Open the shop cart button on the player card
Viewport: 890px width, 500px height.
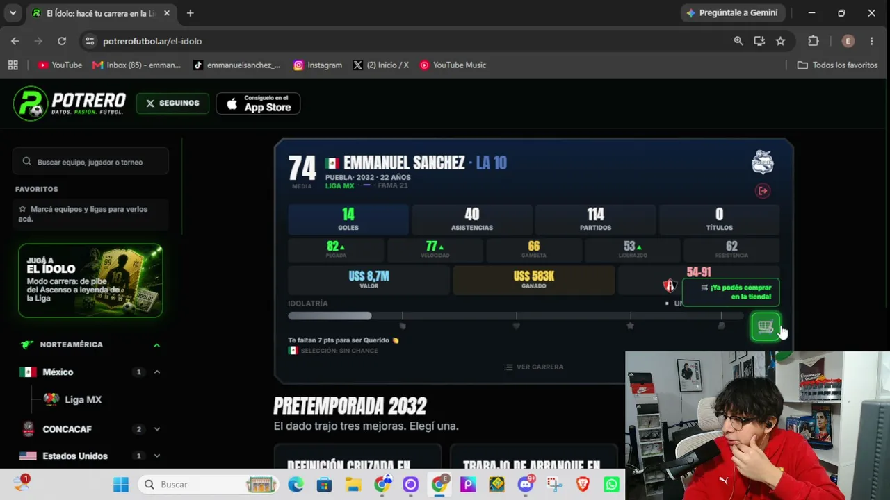pos(766,327)
